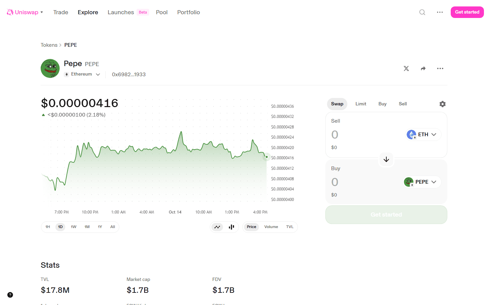Click the help question mark icon
This screenshot has width=488, height=305.
[10, 295]
